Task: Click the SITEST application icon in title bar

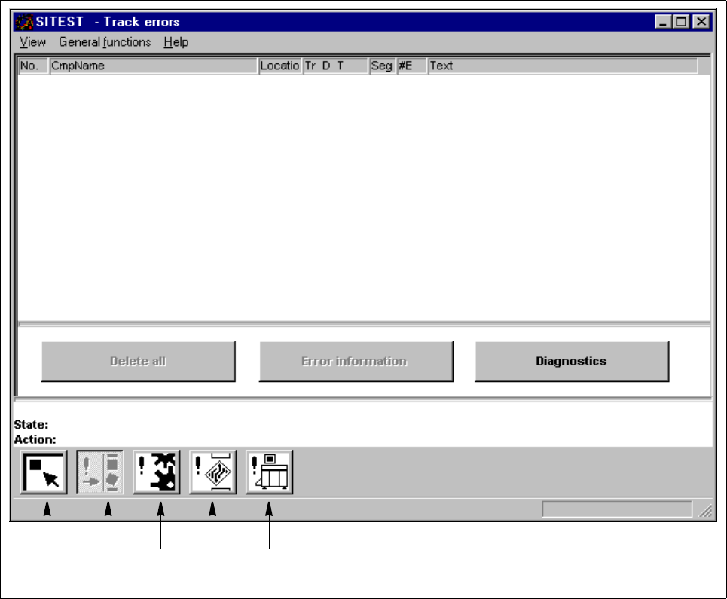Action: (x=24, y=22)
